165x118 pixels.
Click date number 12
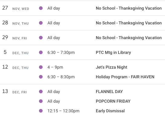click(5, 67)
